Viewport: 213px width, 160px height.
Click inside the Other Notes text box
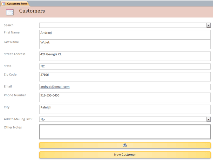[x=125, y=132]
